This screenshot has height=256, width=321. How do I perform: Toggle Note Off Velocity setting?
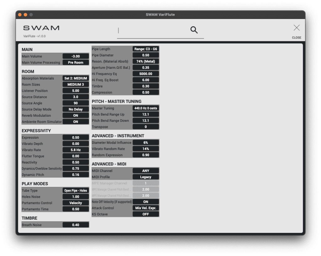pos(145,202)
